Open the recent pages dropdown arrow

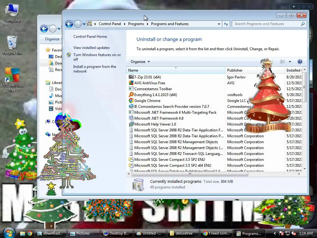(84, 24)
